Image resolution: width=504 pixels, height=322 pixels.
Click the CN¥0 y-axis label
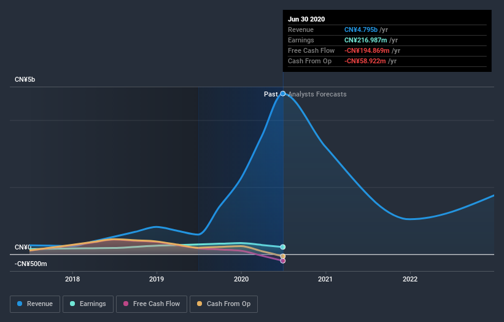(23, 247)
